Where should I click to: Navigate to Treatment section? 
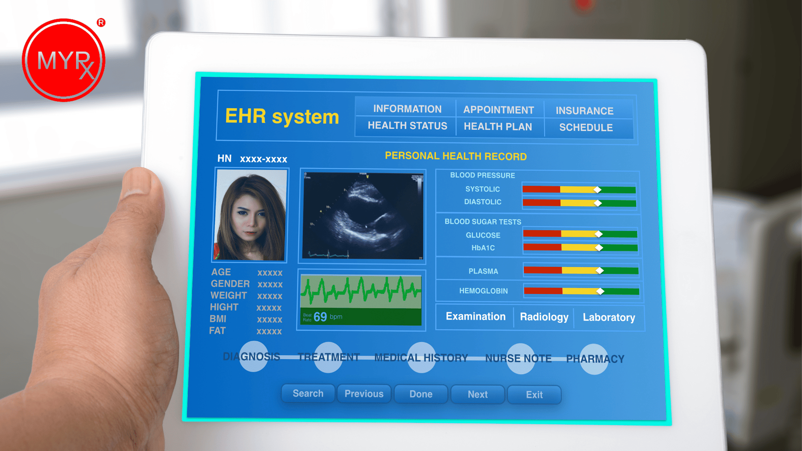(x=325, y=358)
